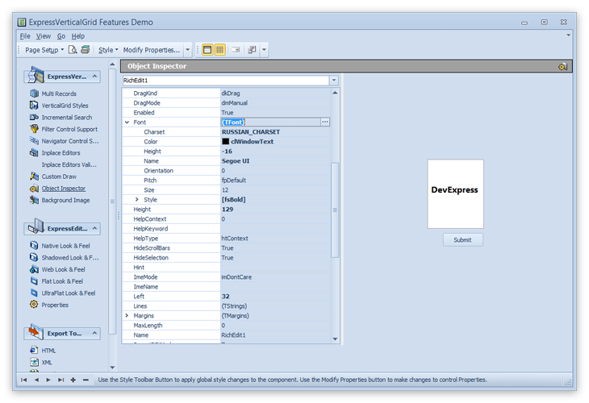Select the Enabled property value True
The height and width of the screenshot is (403, 589).
(x=275, y=113)
